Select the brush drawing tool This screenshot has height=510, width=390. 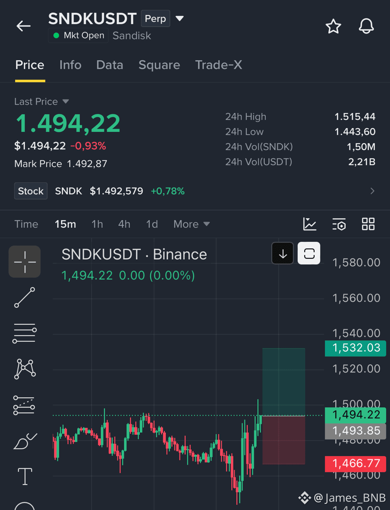[25, 441]
